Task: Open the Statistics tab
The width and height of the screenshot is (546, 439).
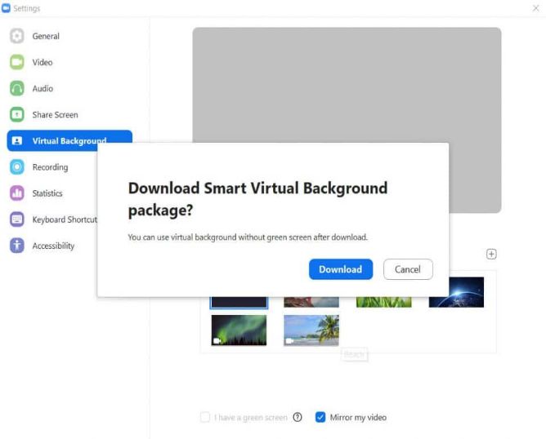Action: [47, 193]
